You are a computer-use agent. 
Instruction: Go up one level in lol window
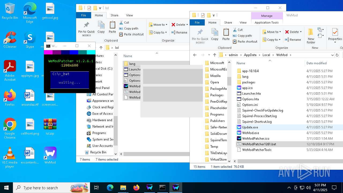(101, 48)
